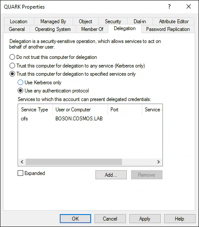This screenshot has height=227, width=199.
Task: Switch to the Attribute Editor tab
Action: (x=173, y=21)
